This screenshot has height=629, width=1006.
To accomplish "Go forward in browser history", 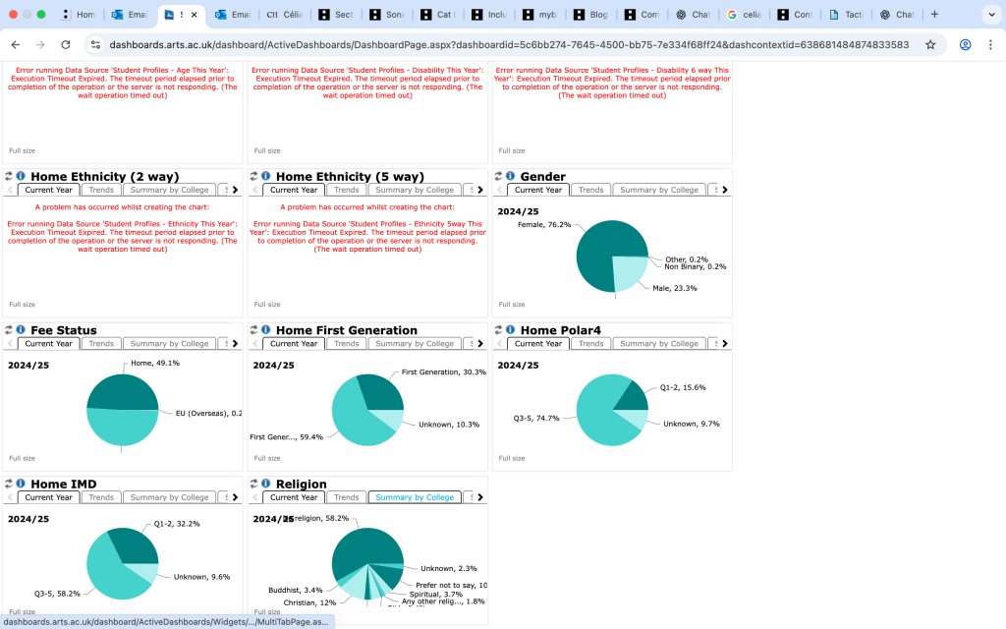I will click(40, 44).
